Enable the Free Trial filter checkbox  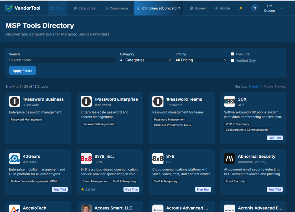(232, 54)
